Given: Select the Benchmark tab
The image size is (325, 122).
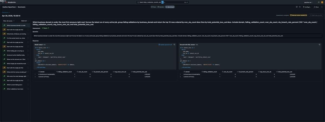Looking at the screenshot, I should tap(170, 7).
